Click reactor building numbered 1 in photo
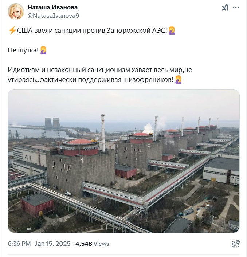 coord(81,166)
